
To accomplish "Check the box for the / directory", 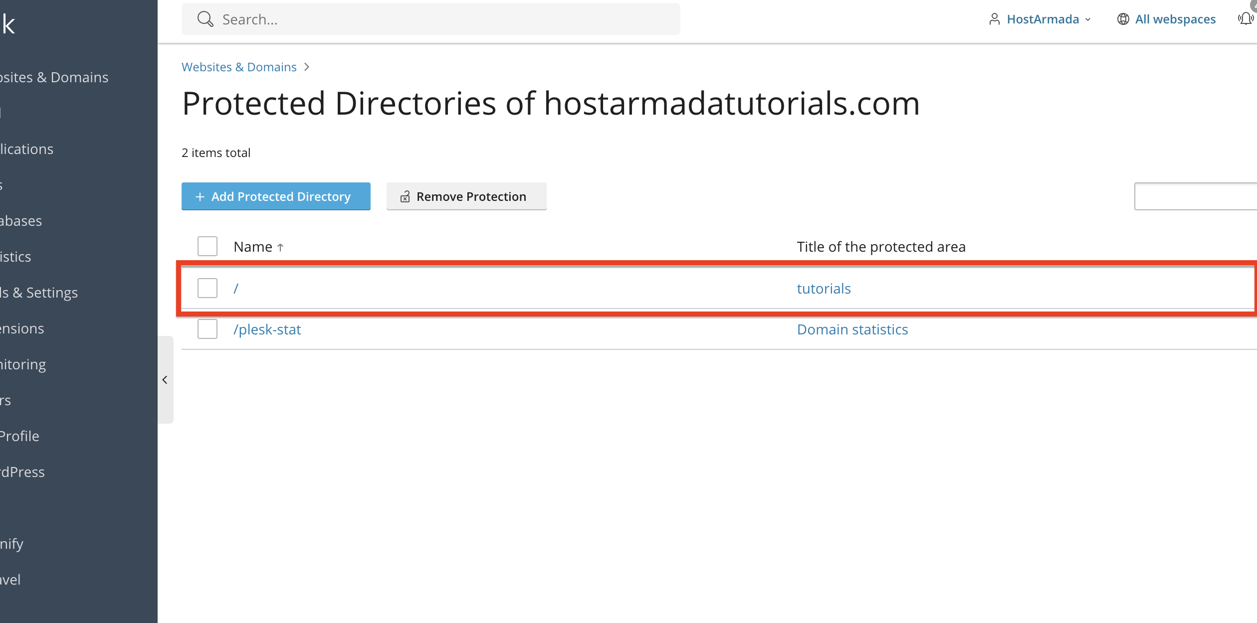I will pos(208,288).
